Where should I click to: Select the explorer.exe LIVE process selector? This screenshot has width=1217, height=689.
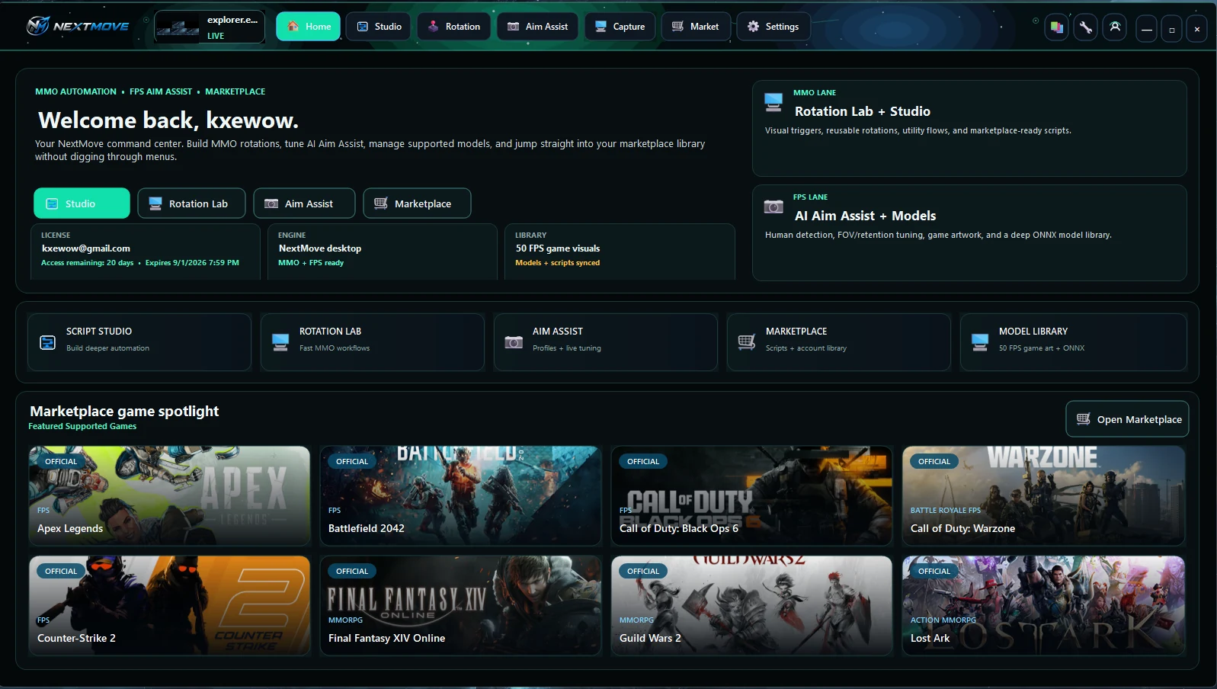coord(210,27)
